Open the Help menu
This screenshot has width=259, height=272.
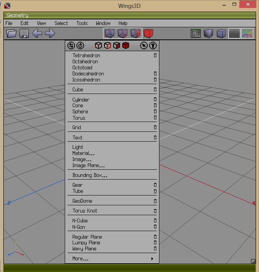click(123, 23)
